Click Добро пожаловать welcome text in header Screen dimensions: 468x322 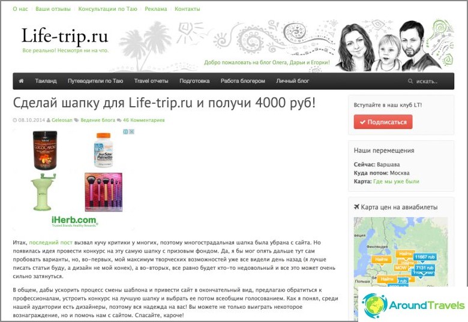(x=267, y=62)
